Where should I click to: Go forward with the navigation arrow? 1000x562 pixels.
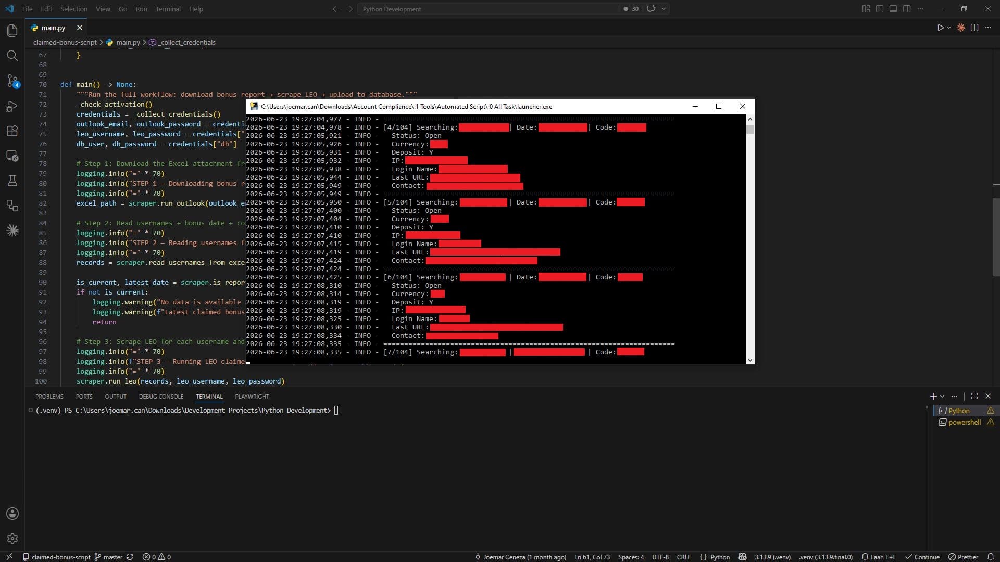(349, 9)
